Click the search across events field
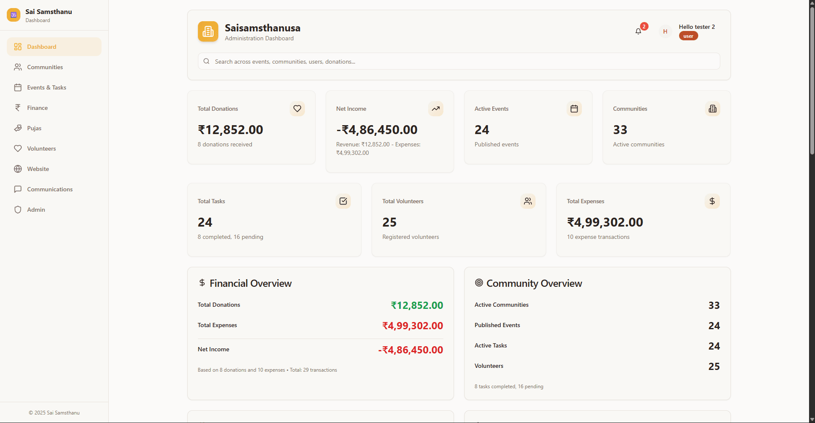Image resolution: width=815 pixels, height=423 pixels. [458, 61]
